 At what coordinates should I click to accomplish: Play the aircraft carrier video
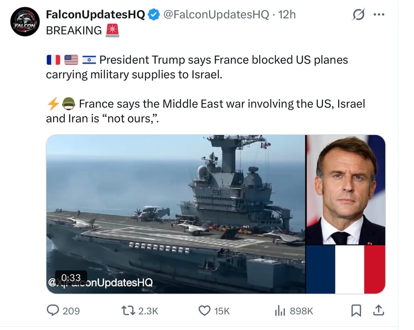pos(172,211)
